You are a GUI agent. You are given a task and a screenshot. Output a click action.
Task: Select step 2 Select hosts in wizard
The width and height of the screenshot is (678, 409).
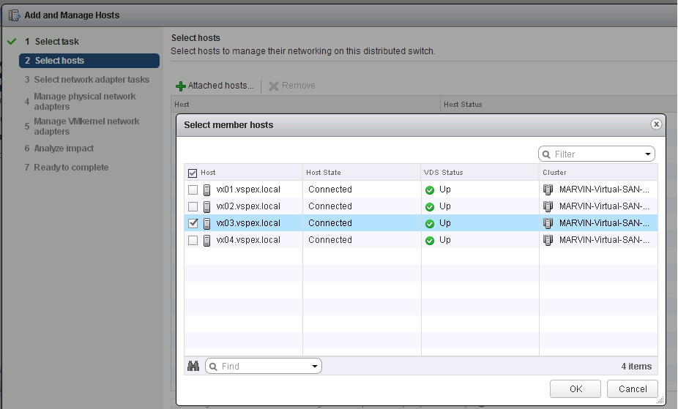pyautogui.click(x=59, y=61)
